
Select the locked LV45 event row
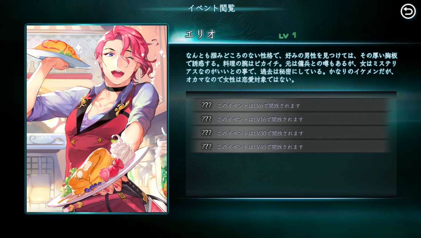tap(291, 146)
